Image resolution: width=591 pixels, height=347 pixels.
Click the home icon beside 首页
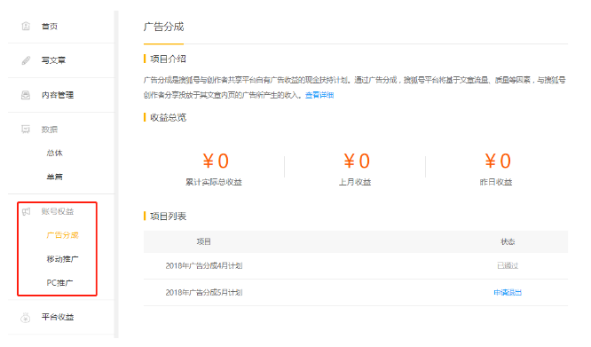coord(26,26)
